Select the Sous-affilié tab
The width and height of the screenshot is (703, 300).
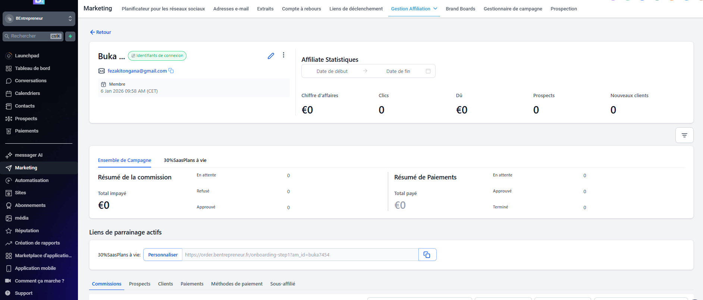click(x=282, y=284)
